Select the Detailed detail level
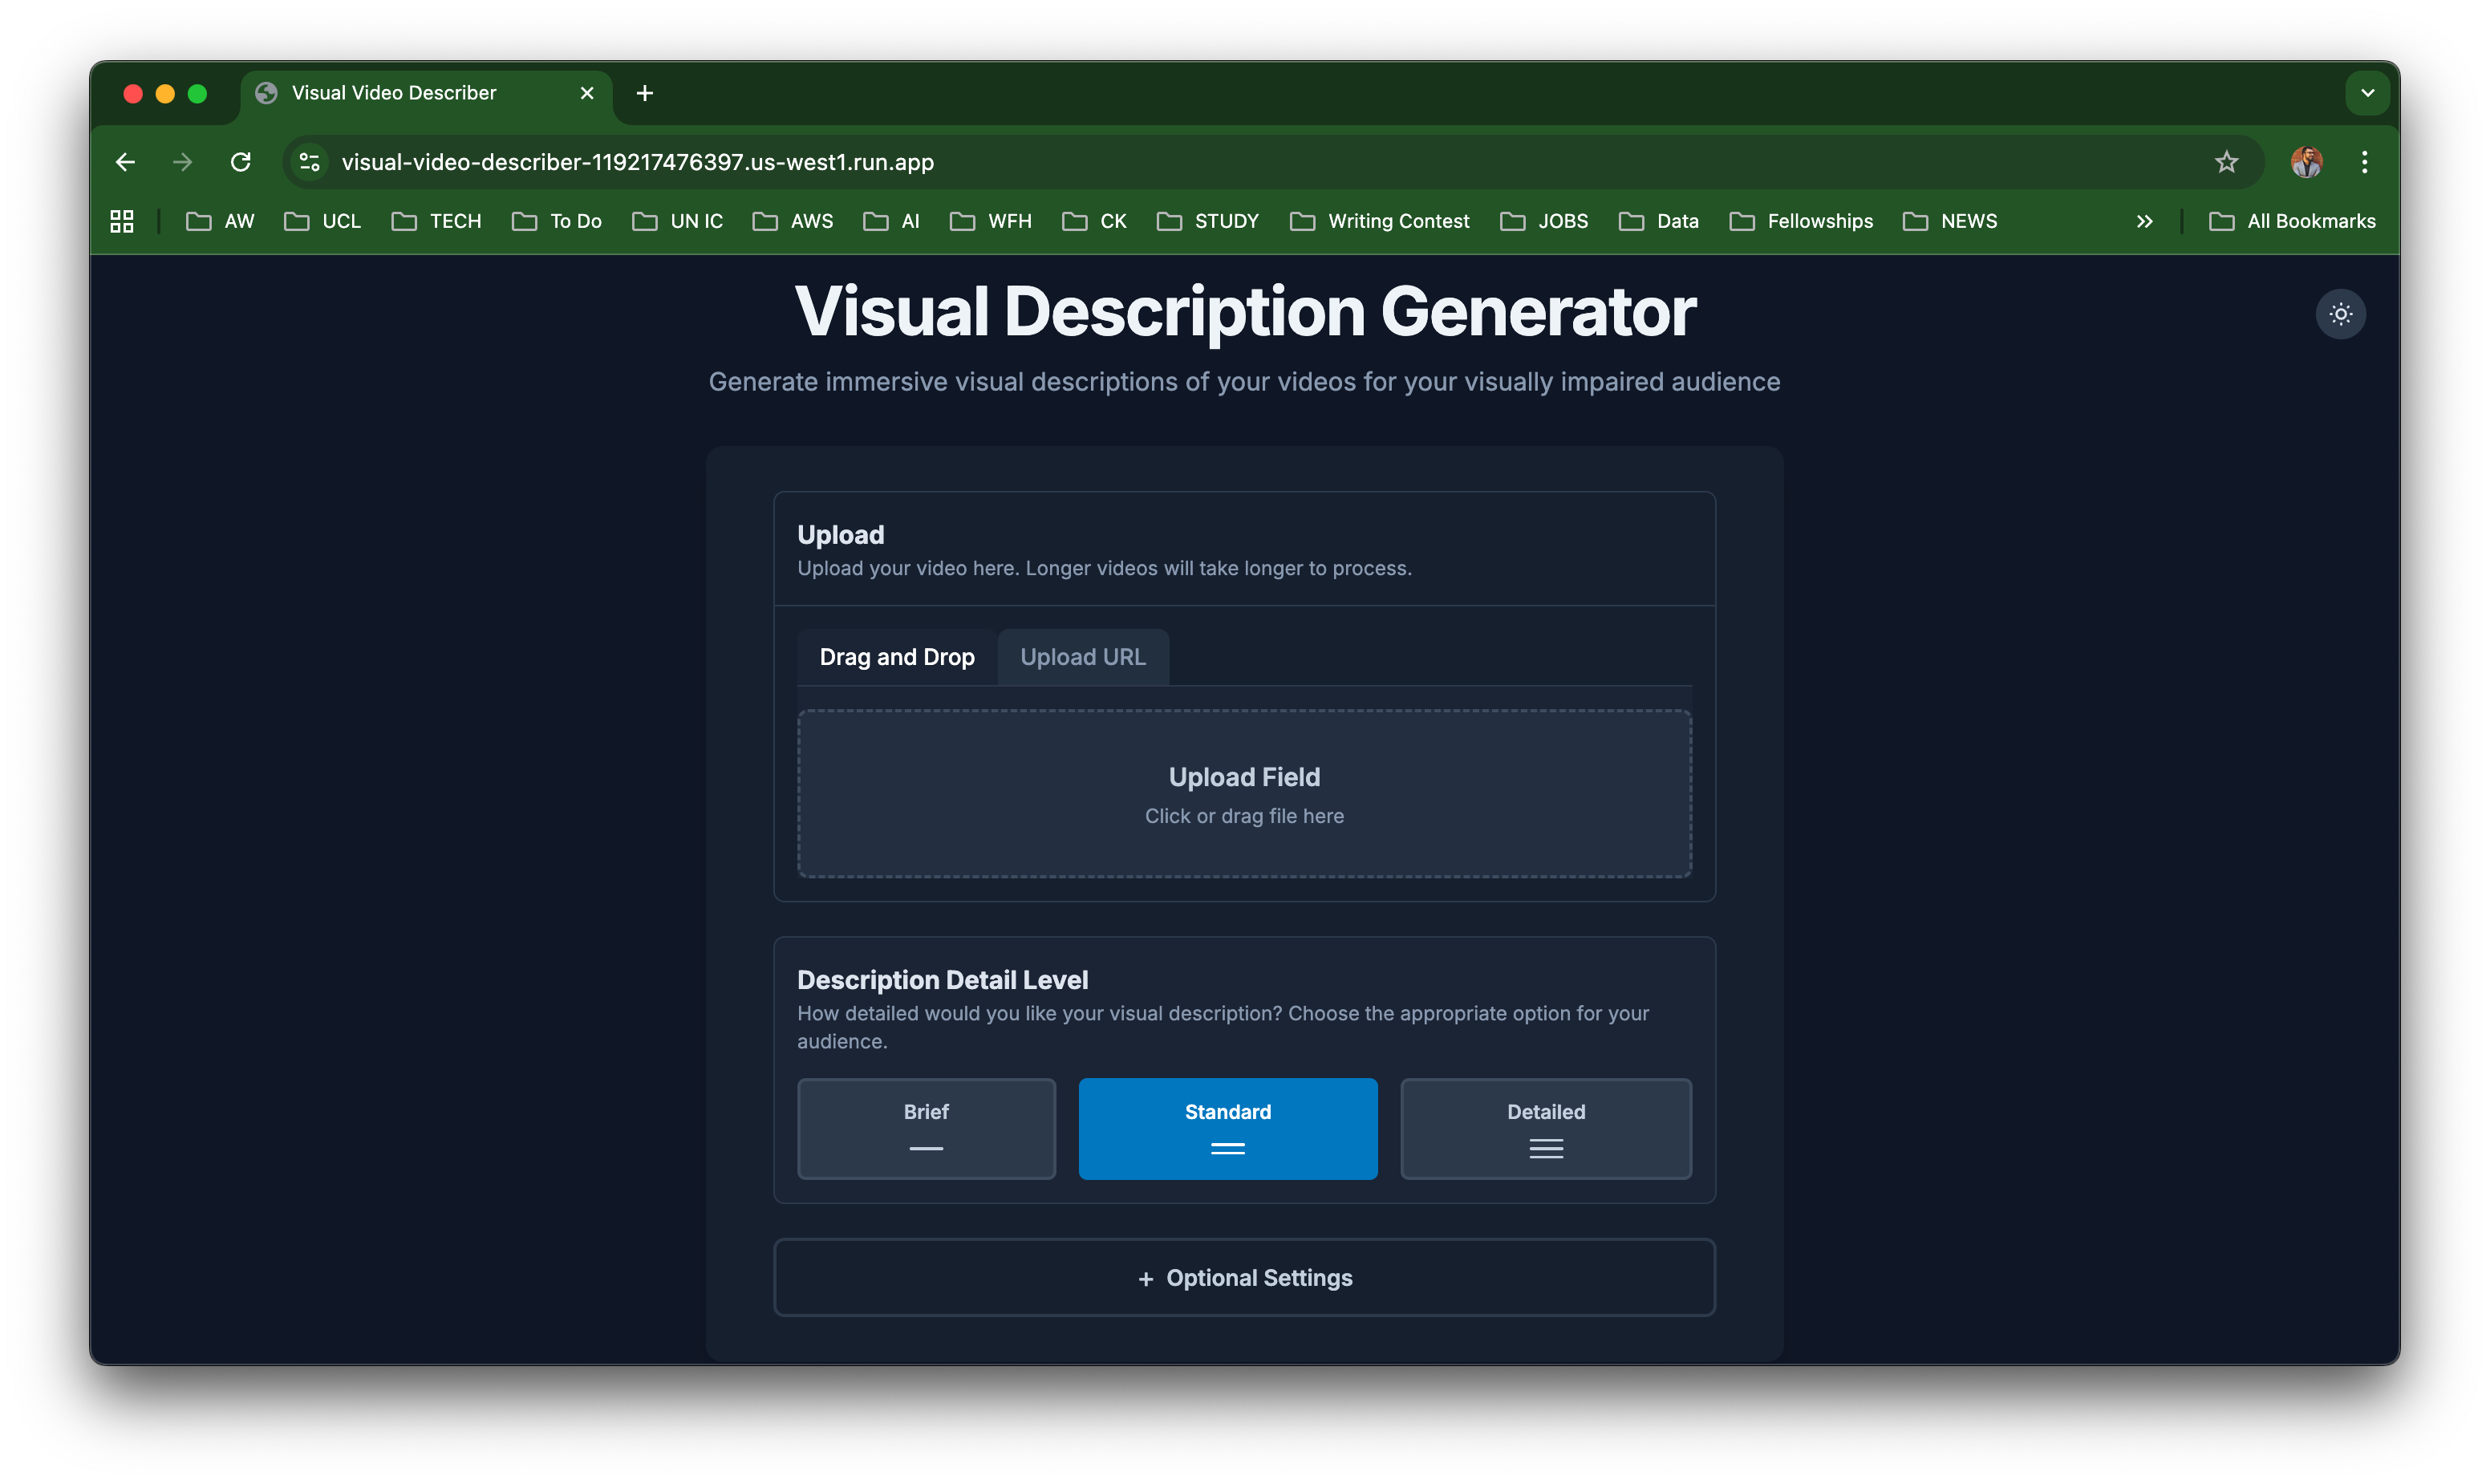 pos(1545,1128)
